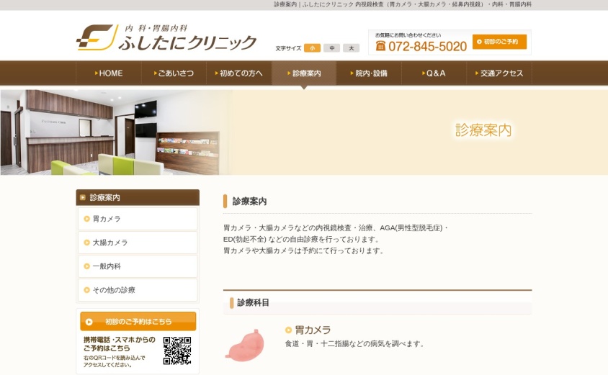Open the ごあいさつ menu item
Screen dimensions: 608x375
click(174, 73)
